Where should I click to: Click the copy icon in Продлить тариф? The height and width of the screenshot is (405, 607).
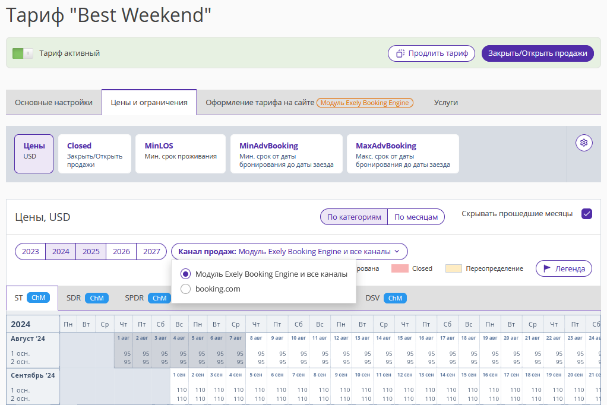tap(400, 53)
